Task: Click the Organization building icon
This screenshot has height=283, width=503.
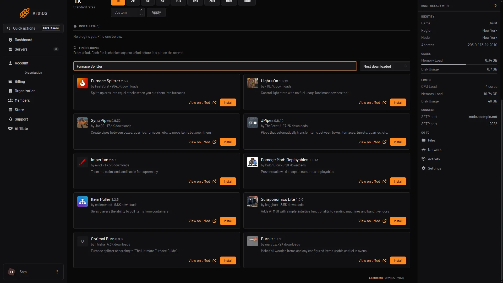Action: (10, 91)
